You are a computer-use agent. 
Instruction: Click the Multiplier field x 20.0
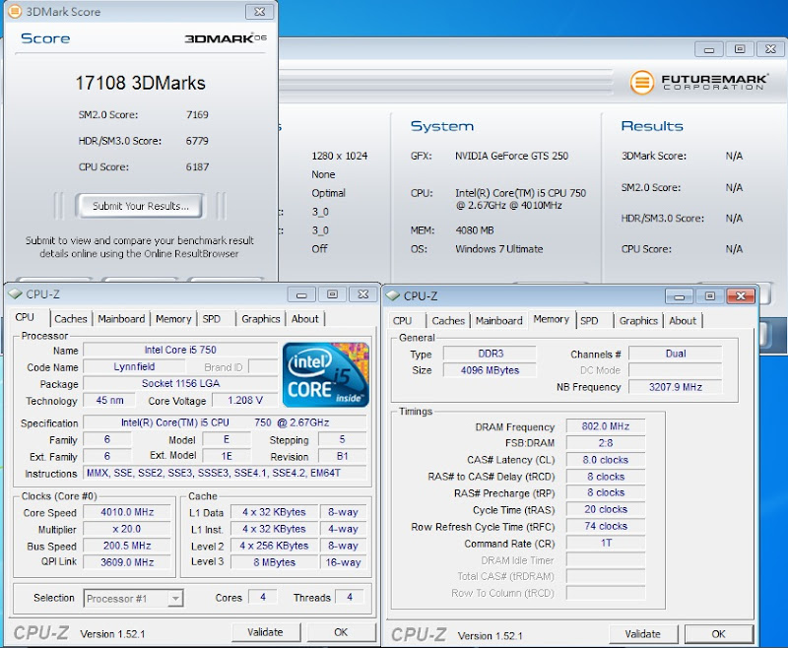(127, 529)
